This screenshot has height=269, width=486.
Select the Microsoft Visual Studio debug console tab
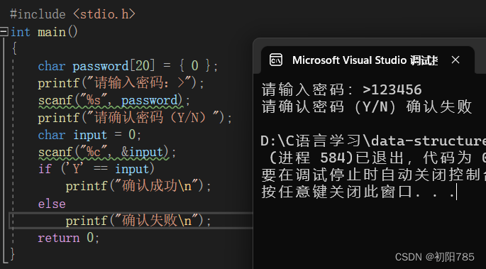368,60
